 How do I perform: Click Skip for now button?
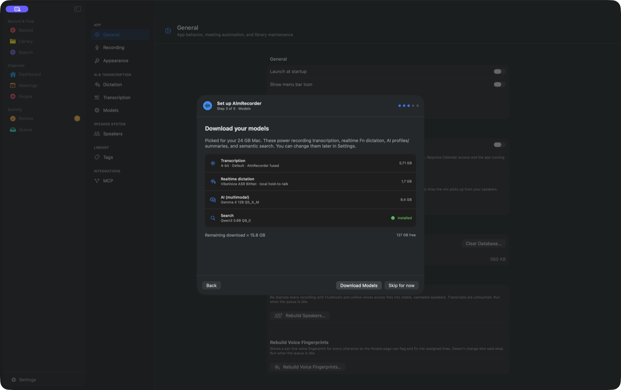click(x=401, y=286)
